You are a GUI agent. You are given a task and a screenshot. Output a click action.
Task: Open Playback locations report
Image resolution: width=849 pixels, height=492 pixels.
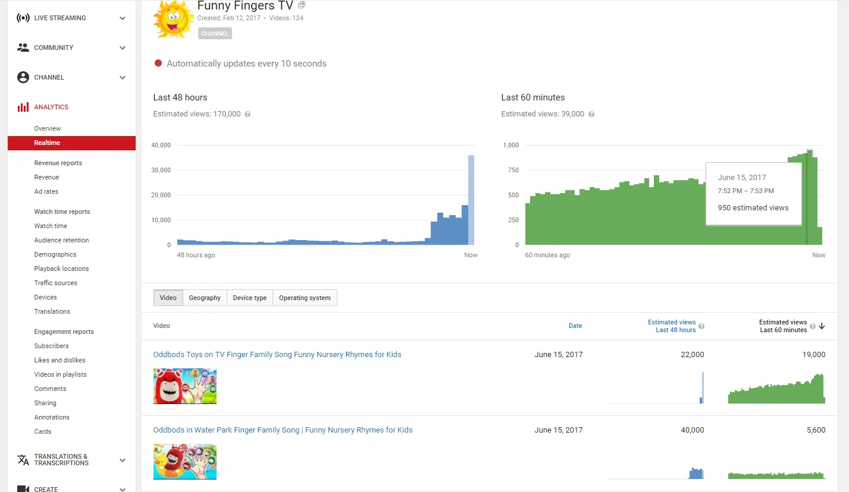62,269
